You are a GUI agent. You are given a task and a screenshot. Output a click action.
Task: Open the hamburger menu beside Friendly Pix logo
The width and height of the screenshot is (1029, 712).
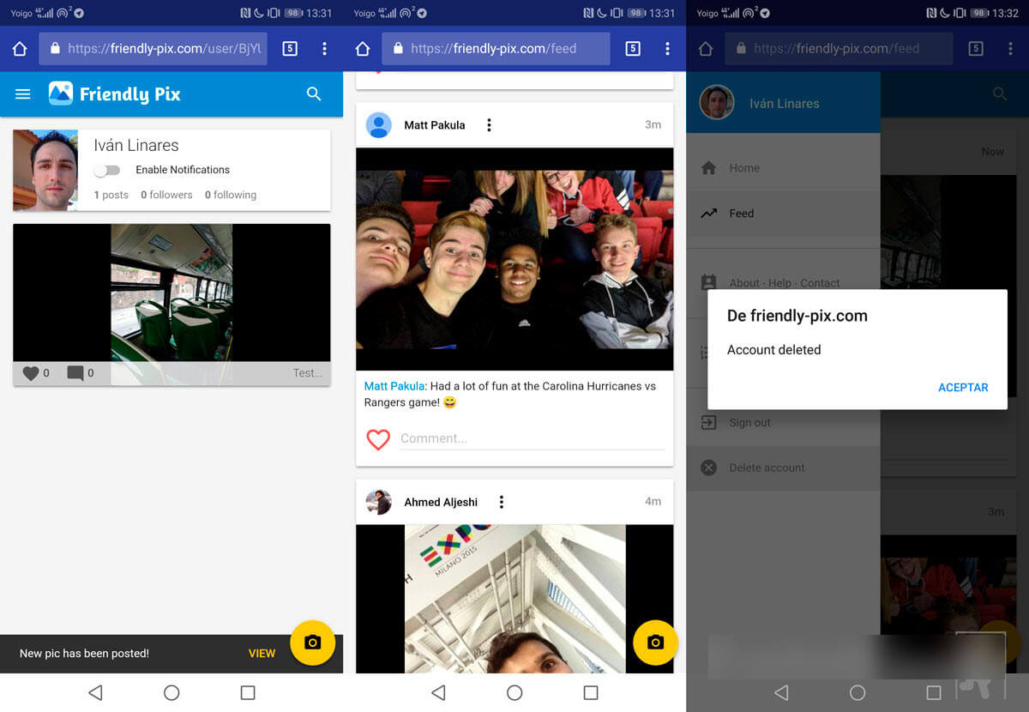click(23, 94)
